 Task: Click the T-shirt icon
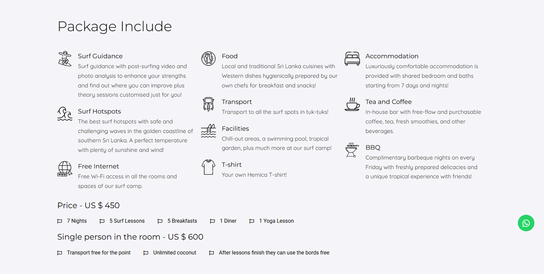[208, 167]
